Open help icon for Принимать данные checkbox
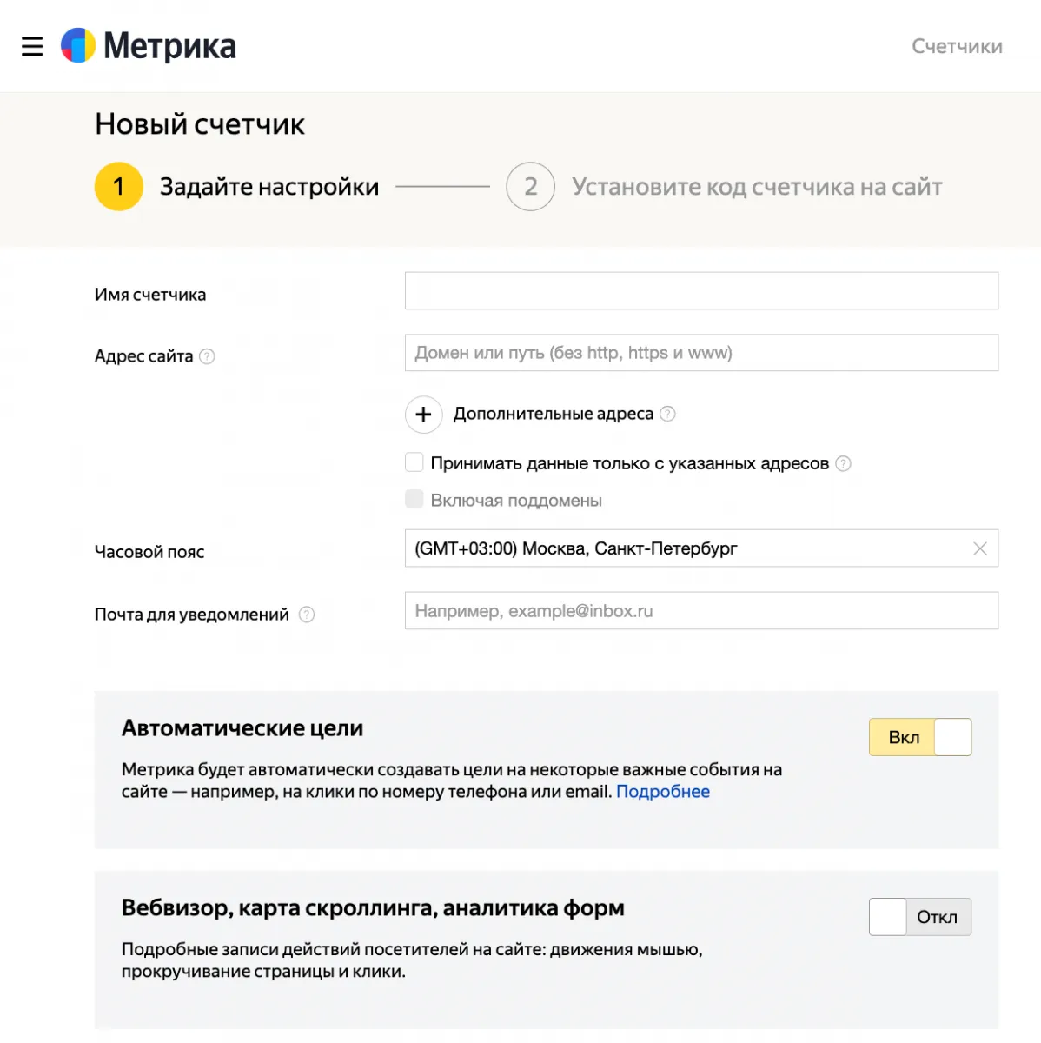Image resolution: width=1041 pixels, height=1043 pixels. tap(843, 463)
